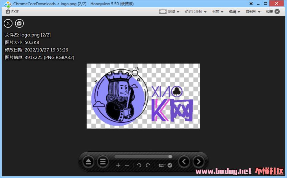
Task: Click the image navigation slider handle
Action: (170, 156)
